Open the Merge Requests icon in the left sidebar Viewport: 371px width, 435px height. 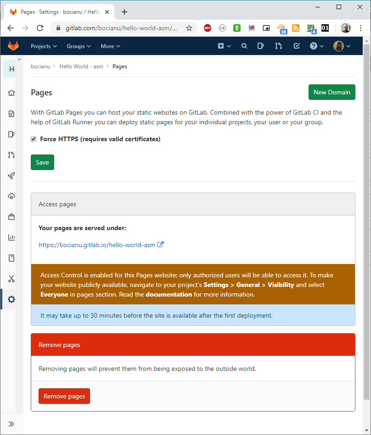pos(11,155)
